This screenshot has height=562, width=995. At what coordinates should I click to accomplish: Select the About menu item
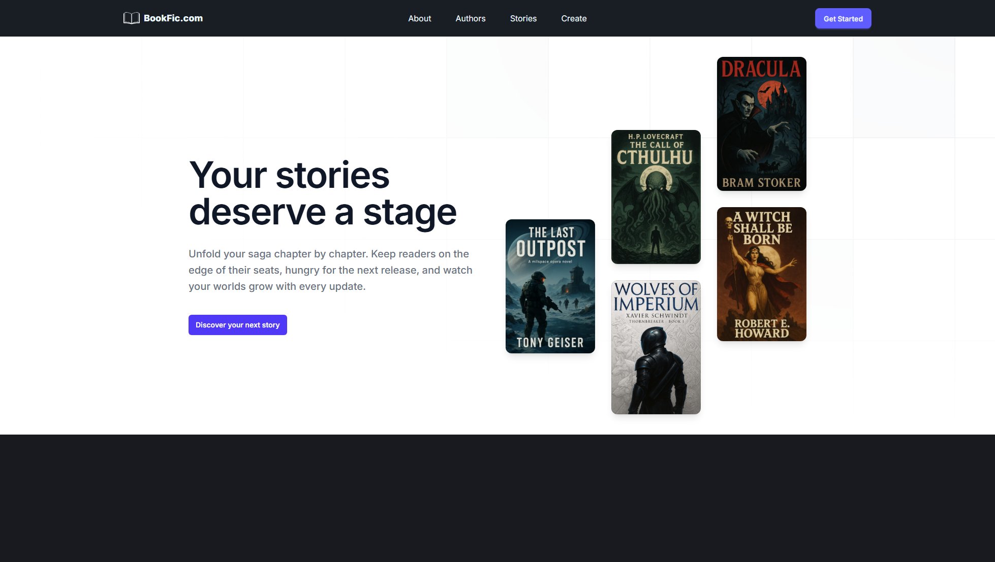coord(419,18)
